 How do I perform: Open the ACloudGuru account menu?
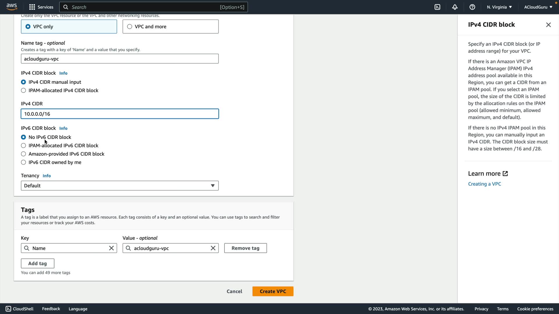click(x=538, y=7)
